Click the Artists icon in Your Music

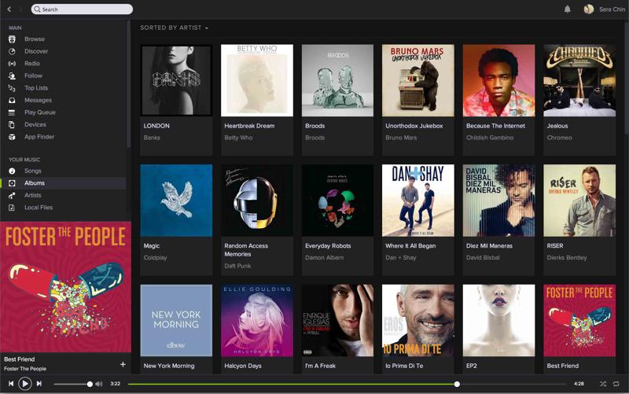pos(12,195)
